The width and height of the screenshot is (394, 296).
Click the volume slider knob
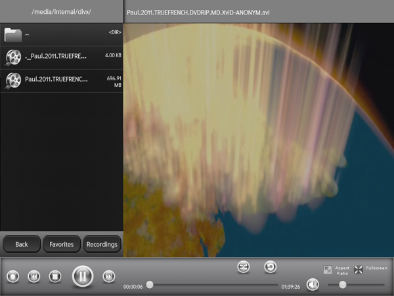pyautogui.click(x=343, y=285)
